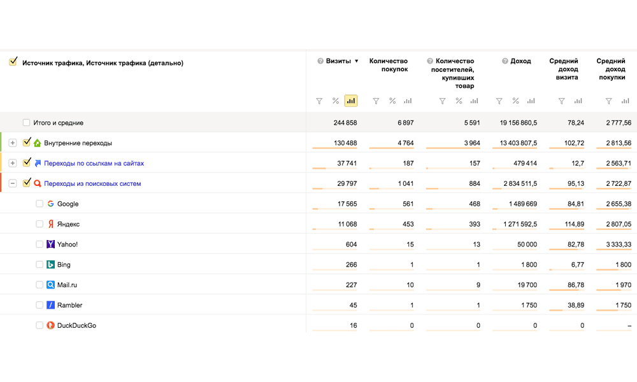Click filter icon under Средний доход покупки
This screenshot has width=637, height=382.
pyautogui.click(x=608, y=101)
